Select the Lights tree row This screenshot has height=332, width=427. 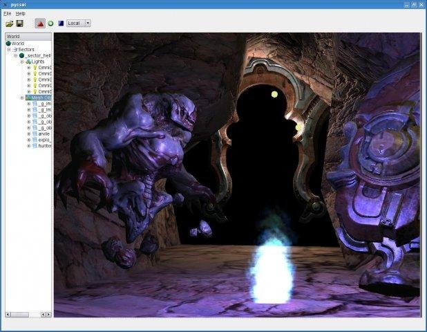[35, 62]
